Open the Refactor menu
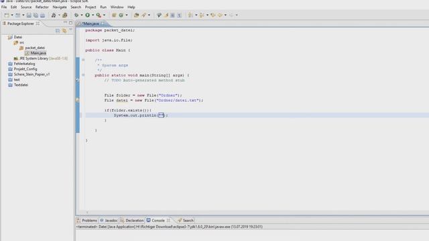Viewport: 429px width, 241px height. pyautogui.click(x=42, y=7)
